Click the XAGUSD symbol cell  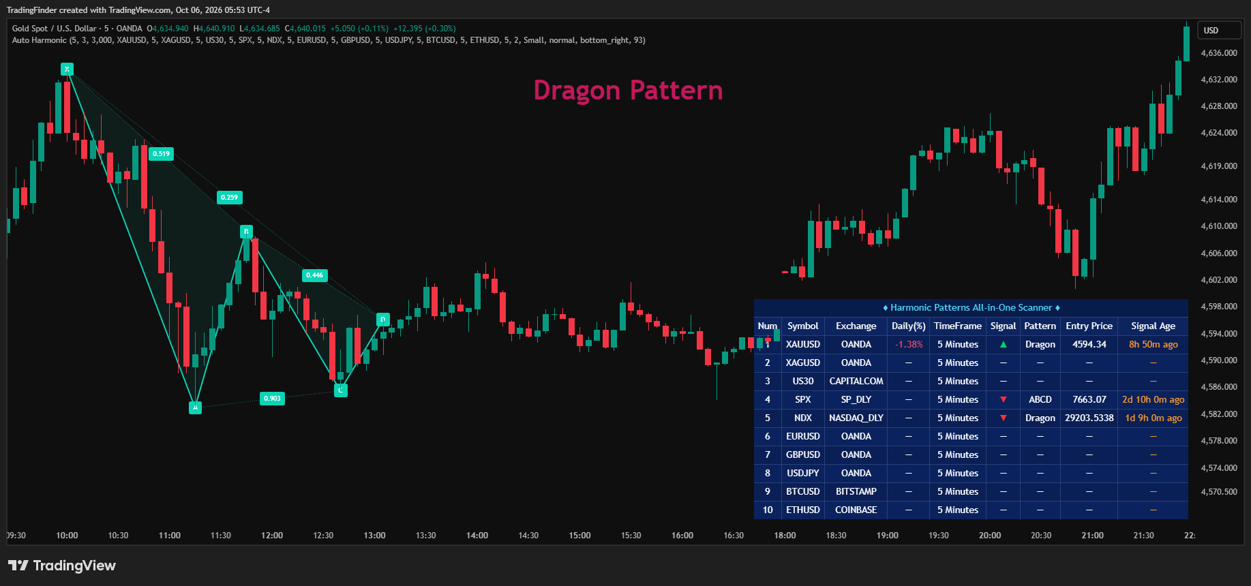click(x=803, y=363)
